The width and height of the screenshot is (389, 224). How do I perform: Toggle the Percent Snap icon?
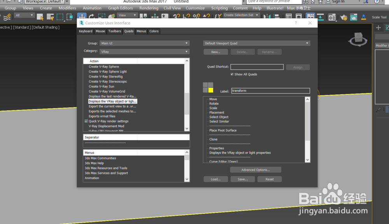tap(196, 17)
